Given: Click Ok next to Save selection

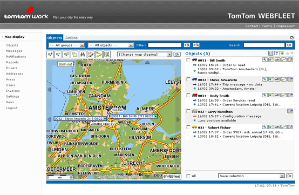Looking at the screenshot, I should tap(289, 176).
